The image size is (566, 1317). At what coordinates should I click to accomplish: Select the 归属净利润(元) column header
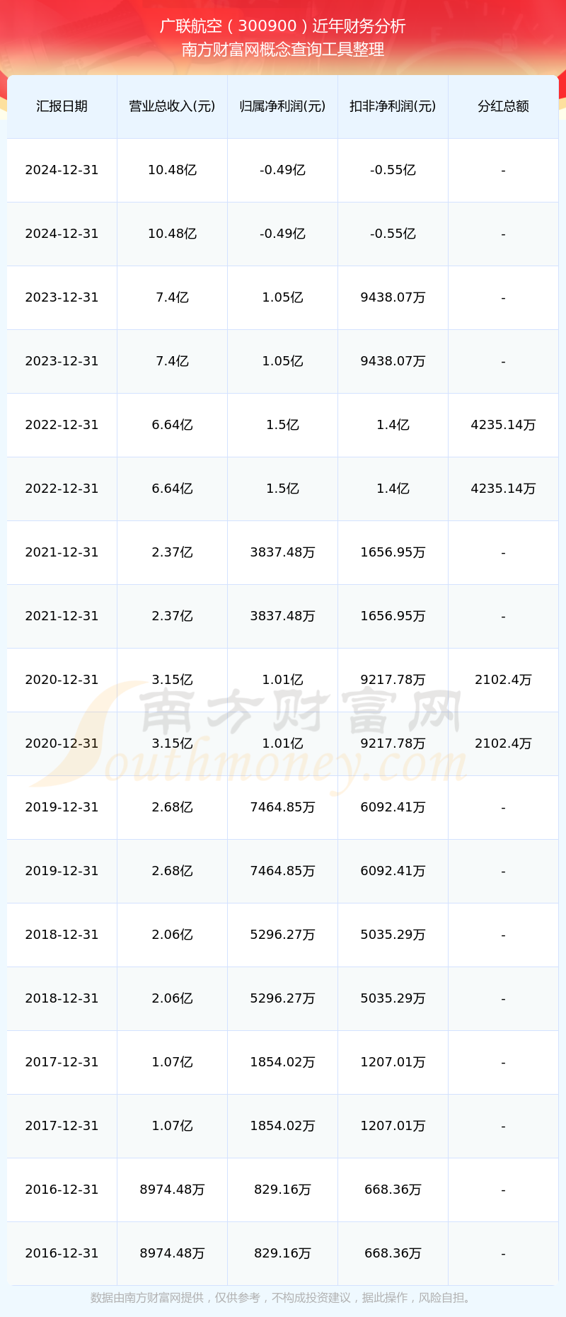pyautogui.click(x=282, y=106)
